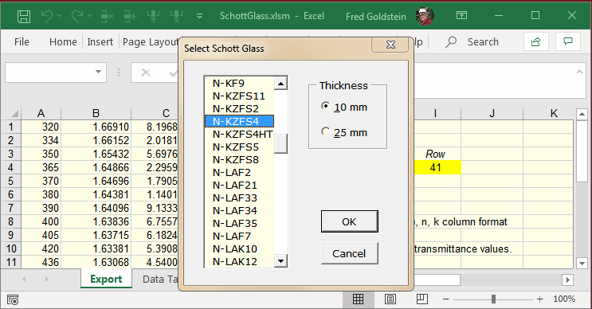Switch to the Insert ribbon tab
This screenshot has height=309, width=592.
(100, 42)
